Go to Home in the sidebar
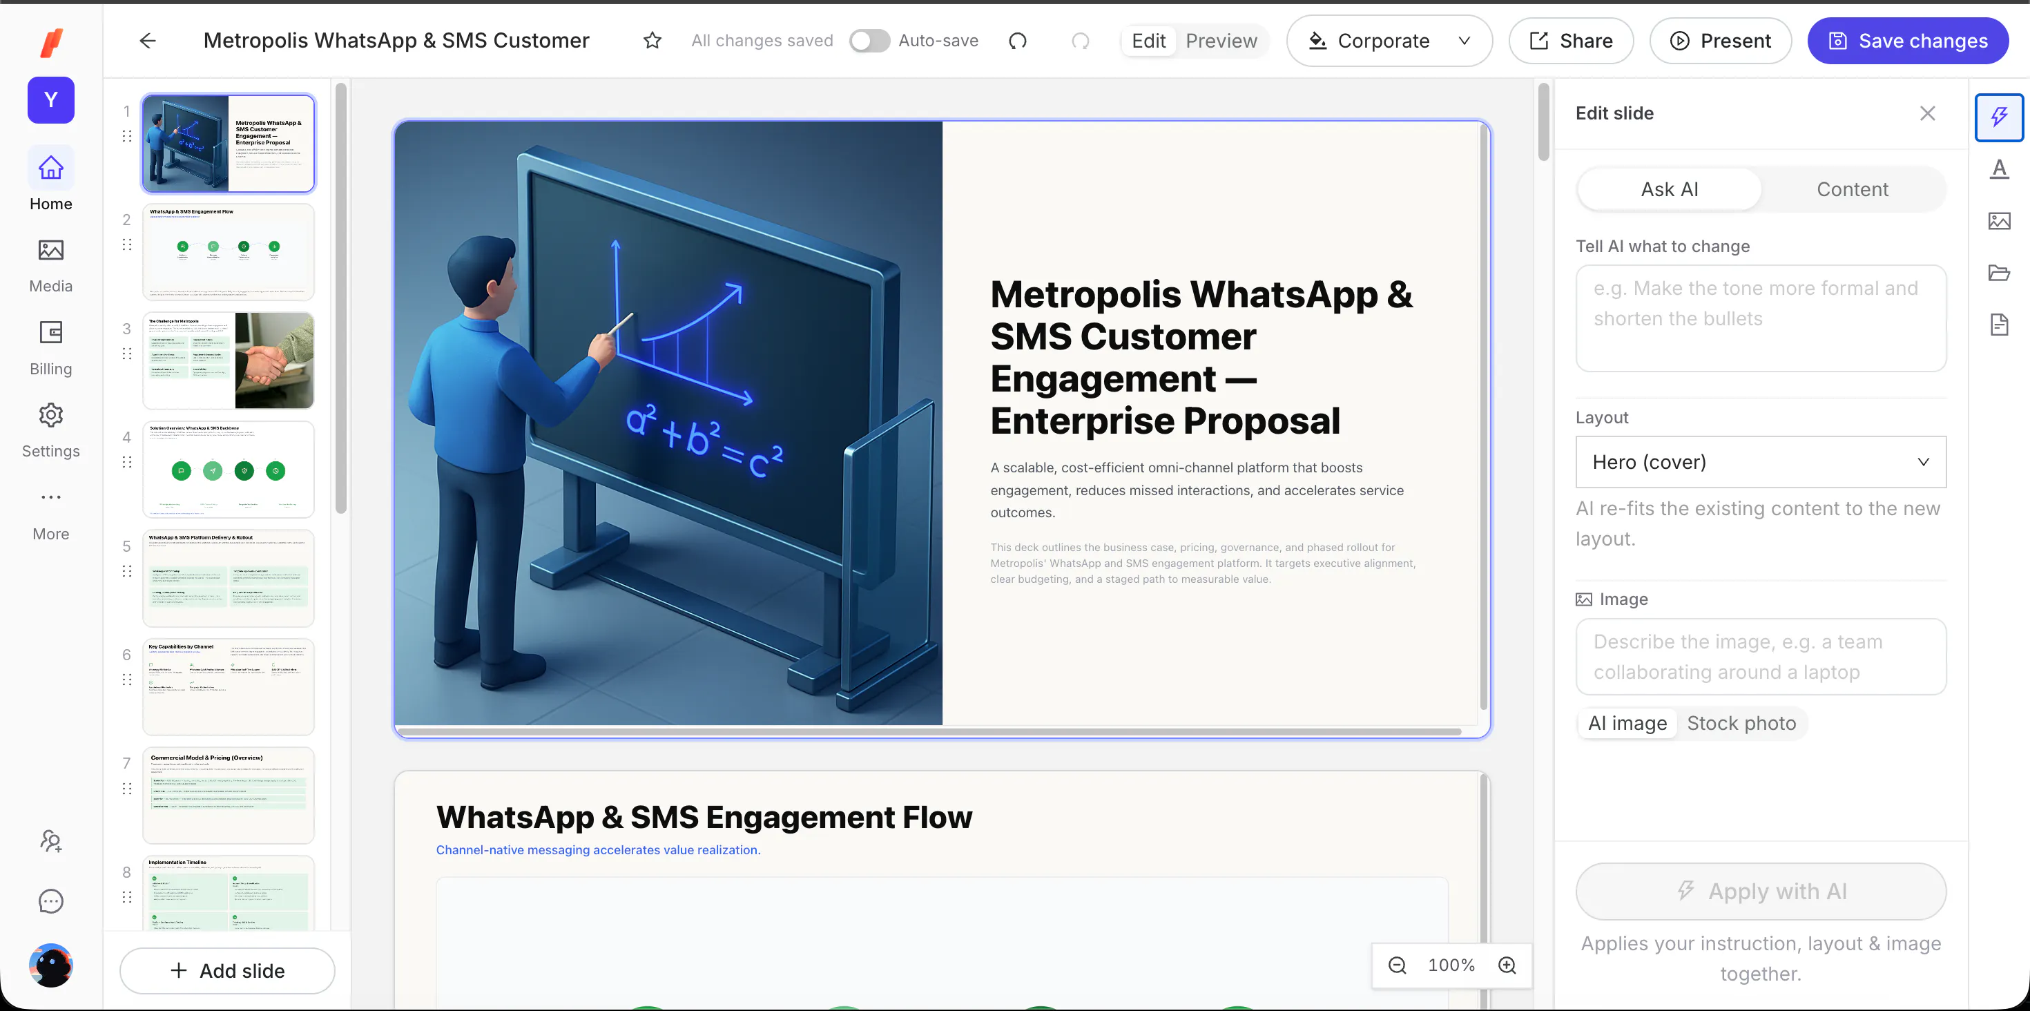Screen dimensions: 2030x1011 point(51,180)
